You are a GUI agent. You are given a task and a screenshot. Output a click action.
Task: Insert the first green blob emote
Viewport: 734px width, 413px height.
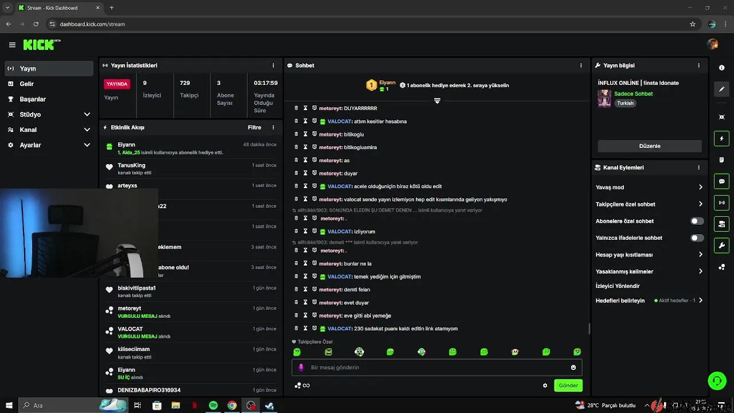297,352
